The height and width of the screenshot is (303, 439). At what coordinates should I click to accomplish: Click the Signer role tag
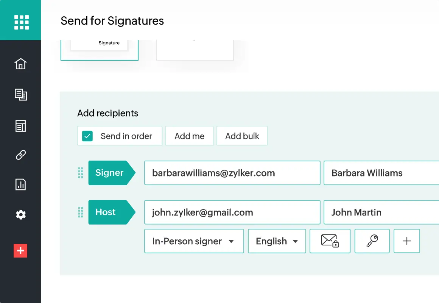(110, 173)
